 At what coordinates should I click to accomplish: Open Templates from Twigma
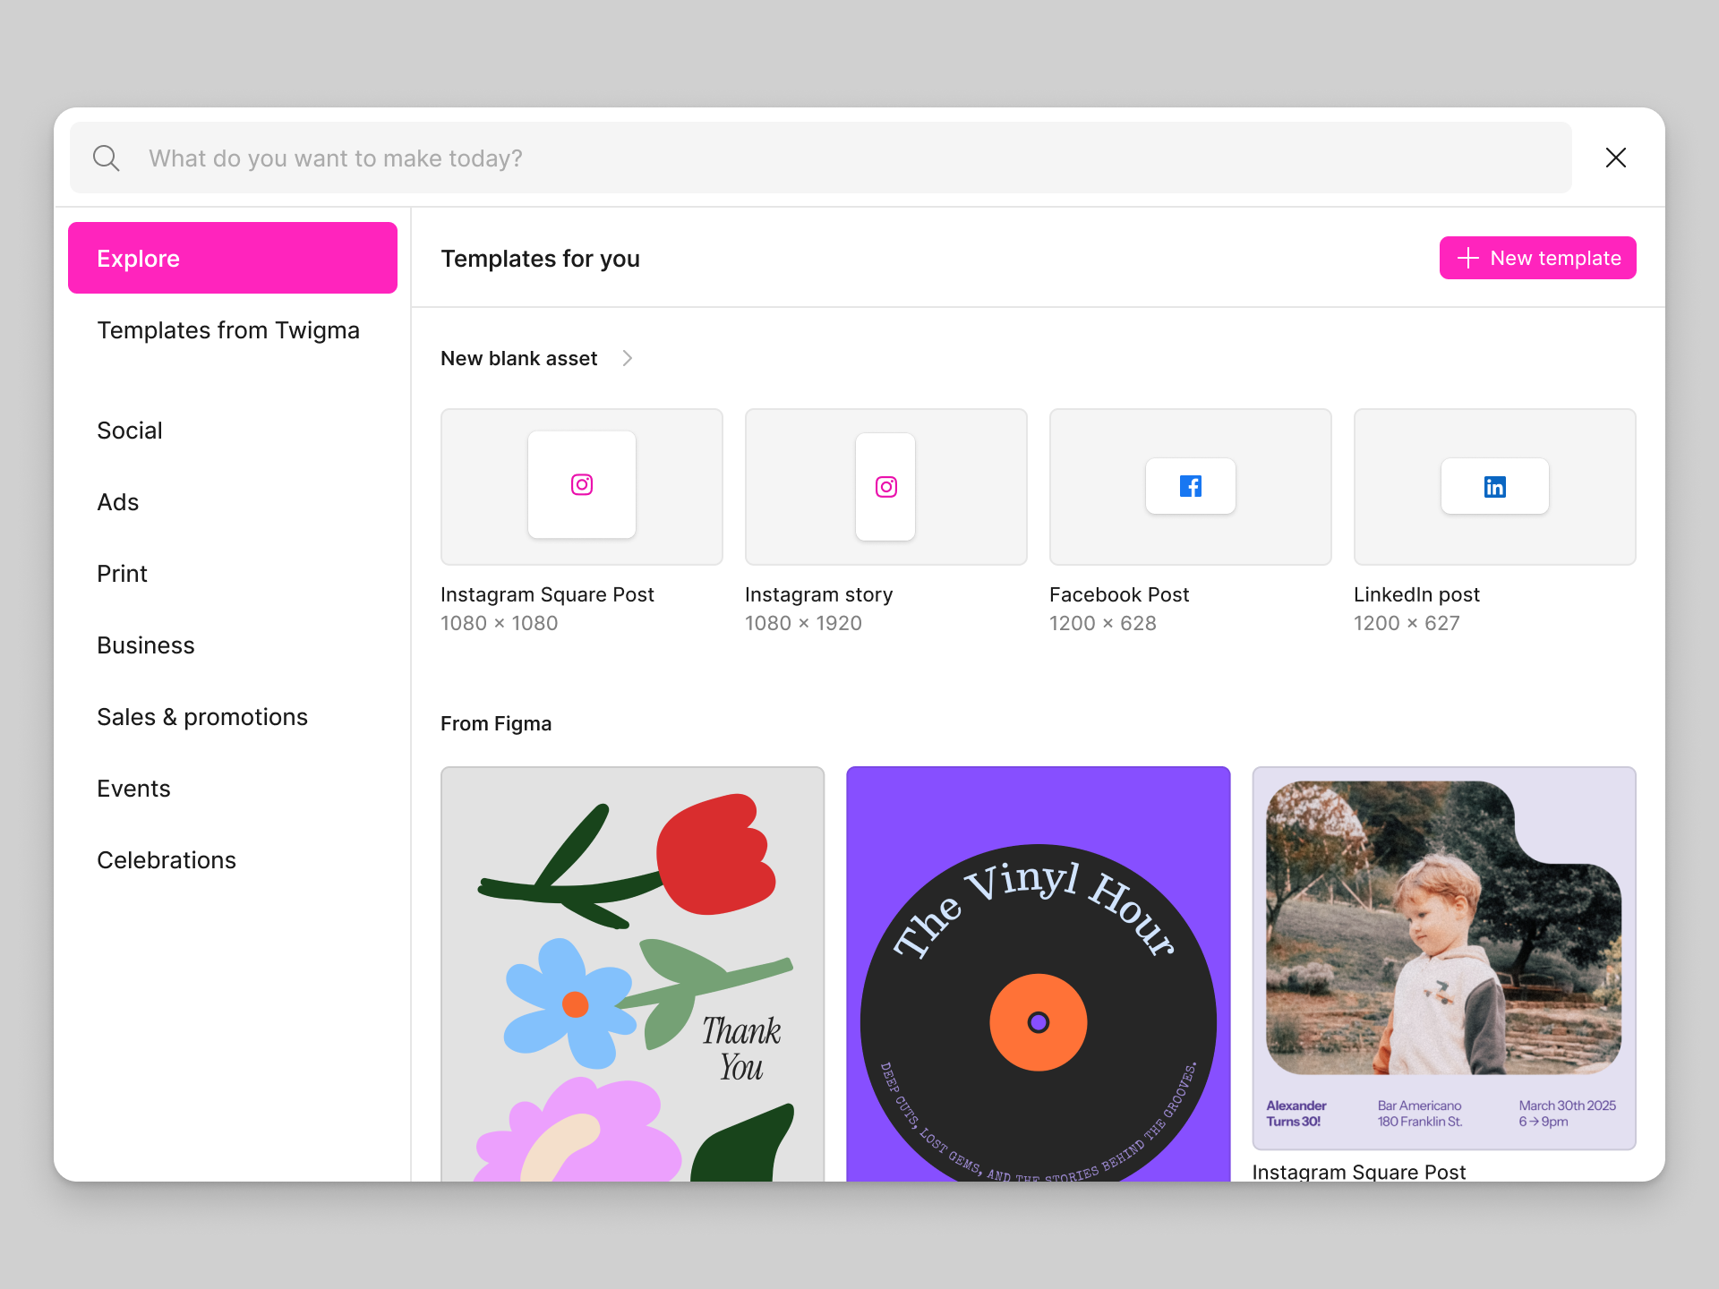228,329
